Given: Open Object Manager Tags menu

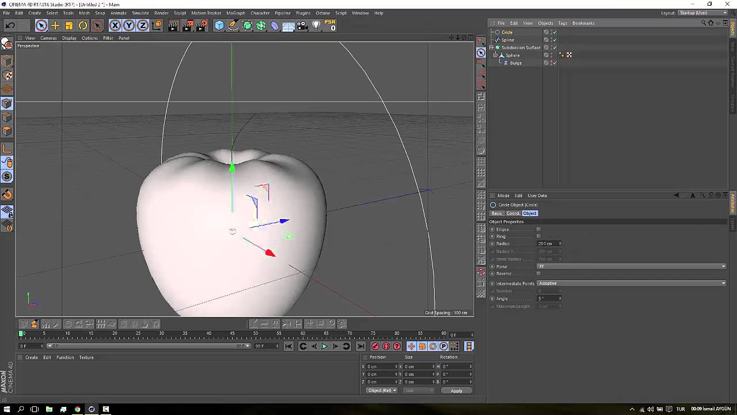Looking at the screenshot, I should [563, 23].
